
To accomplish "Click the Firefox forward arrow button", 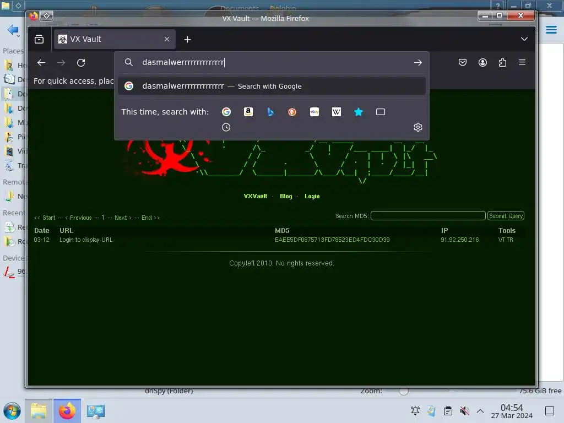I will tap(61, 63).
